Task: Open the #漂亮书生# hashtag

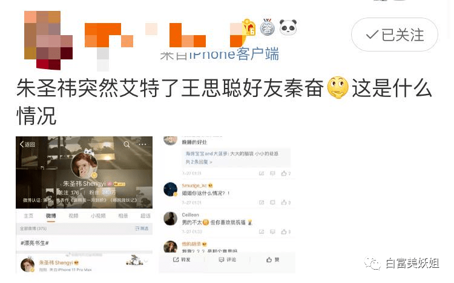Action: (35, 243)
